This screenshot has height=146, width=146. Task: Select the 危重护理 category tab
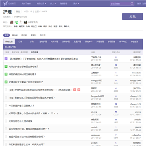pos(77,42)
